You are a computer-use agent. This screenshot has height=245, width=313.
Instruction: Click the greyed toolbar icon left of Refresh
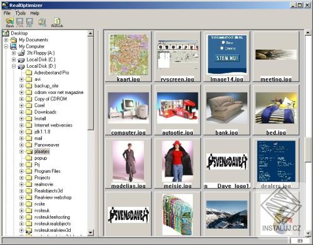(42, 23)
